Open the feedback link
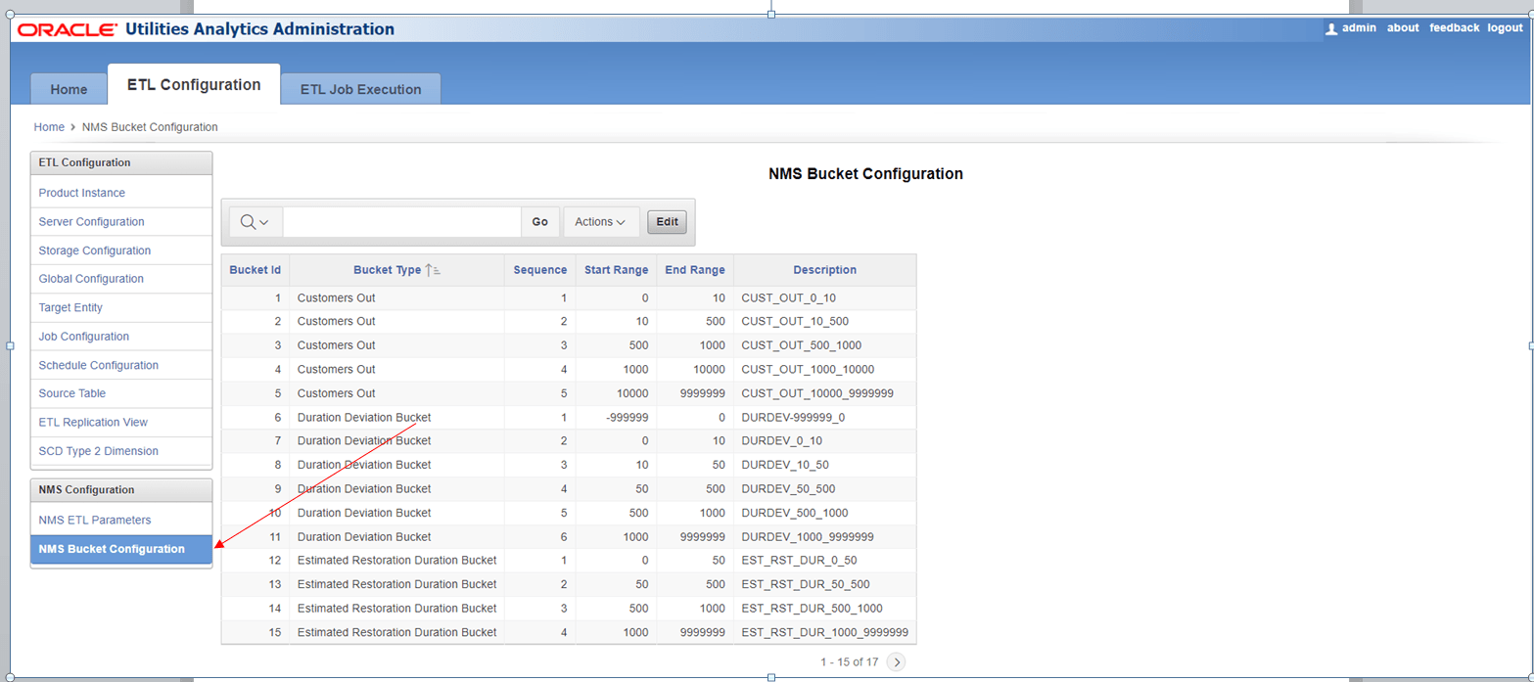 (x=1454, y=27)
